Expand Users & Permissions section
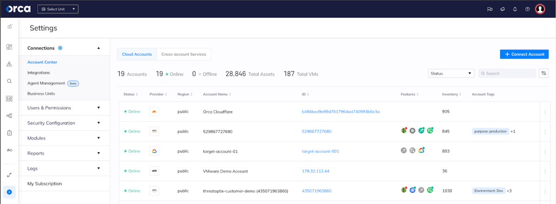556x204 pixels. click(x=64, y=108)
